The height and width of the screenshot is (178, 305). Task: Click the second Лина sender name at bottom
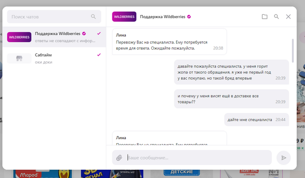coord(121,138)
